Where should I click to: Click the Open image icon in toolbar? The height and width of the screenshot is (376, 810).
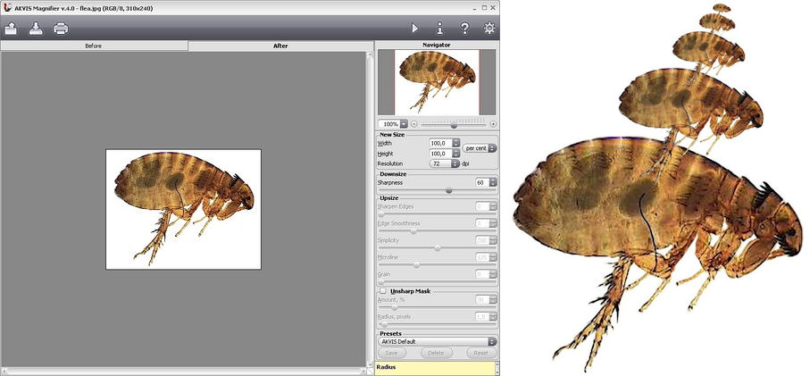click(12, 28)
